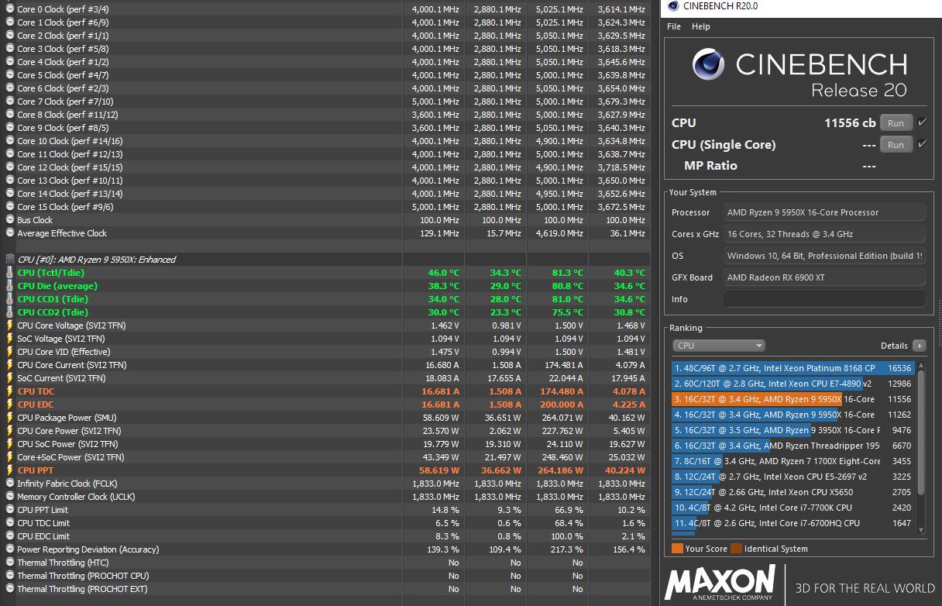The width and height of the screenshot is (942, 606).
Task: Open the File menu in Cinebench
Action: point(674,26)
